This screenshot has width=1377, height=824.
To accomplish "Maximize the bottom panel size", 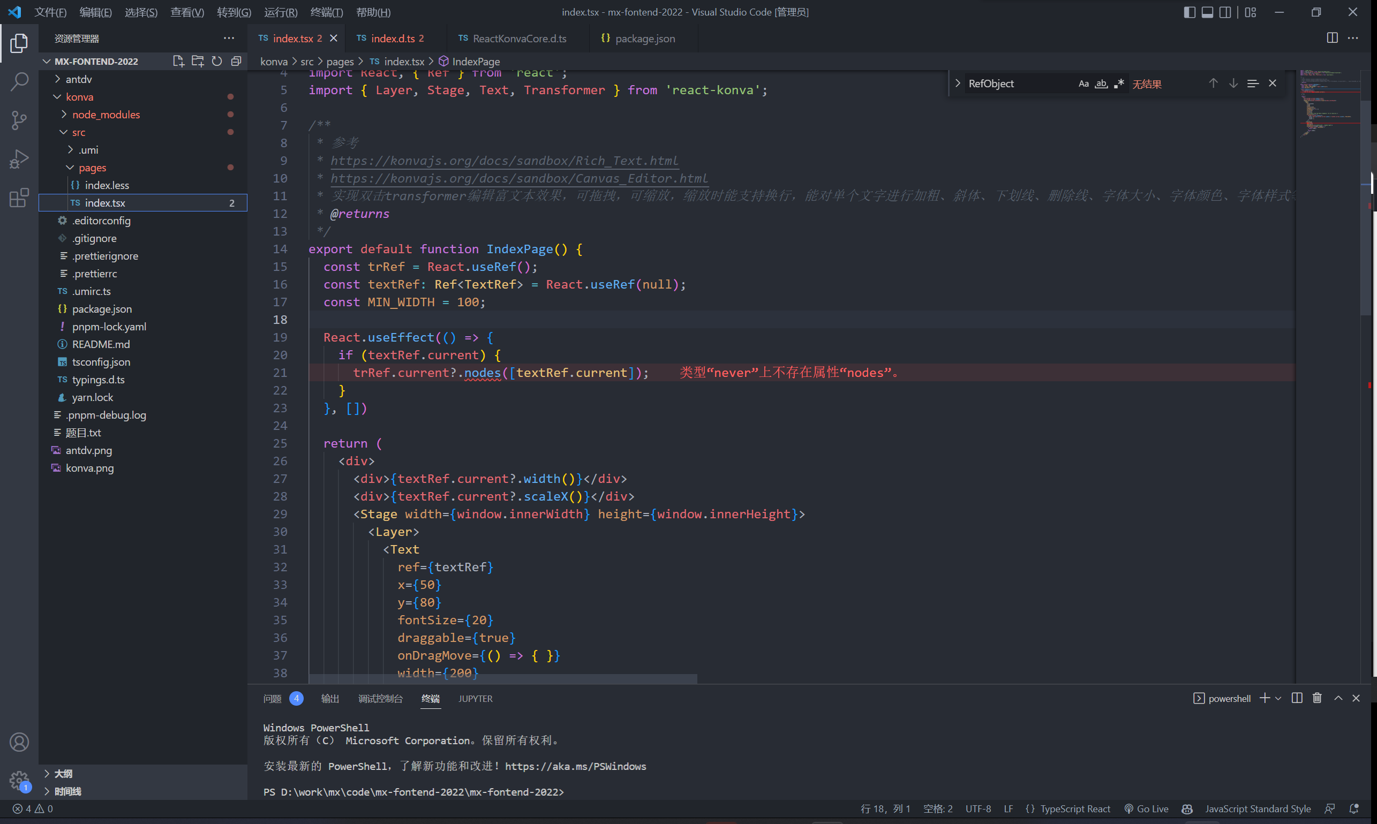I will click(1338, 698).
